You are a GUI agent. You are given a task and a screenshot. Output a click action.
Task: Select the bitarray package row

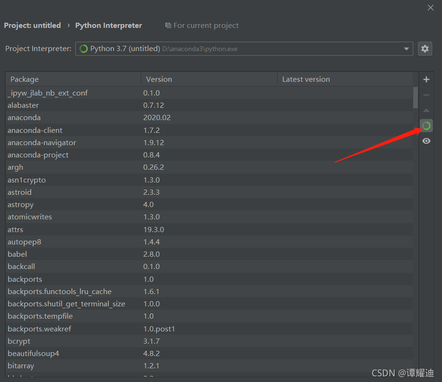[x=209, y=365]
